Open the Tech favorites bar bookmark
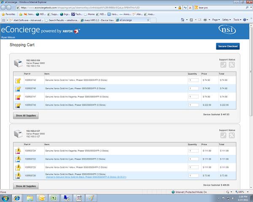This screenshot has height=202, width=253. [x=77, y=14]
